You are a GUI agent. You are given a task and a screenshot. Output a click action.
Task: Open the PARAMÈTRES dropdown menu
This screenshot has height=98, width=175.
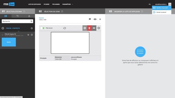click(68, 4)
